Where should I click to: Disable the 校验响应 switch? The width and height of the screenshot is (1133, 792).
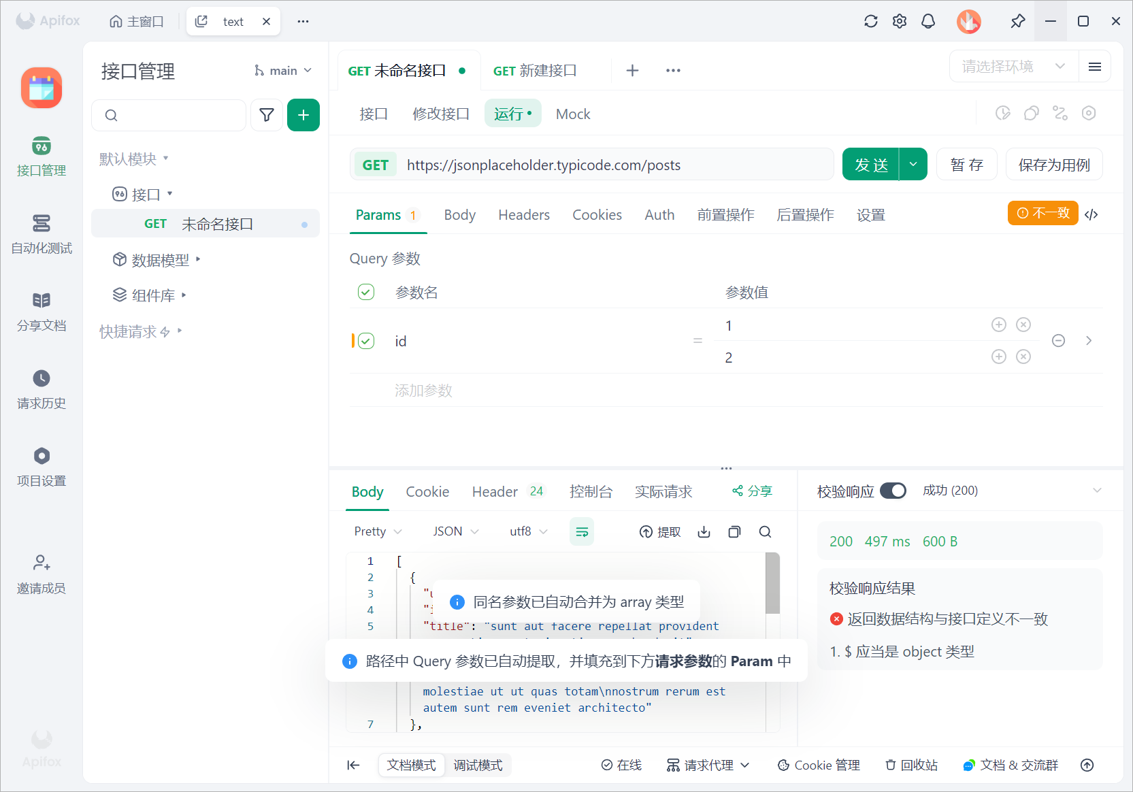click(x=893, y=490)
